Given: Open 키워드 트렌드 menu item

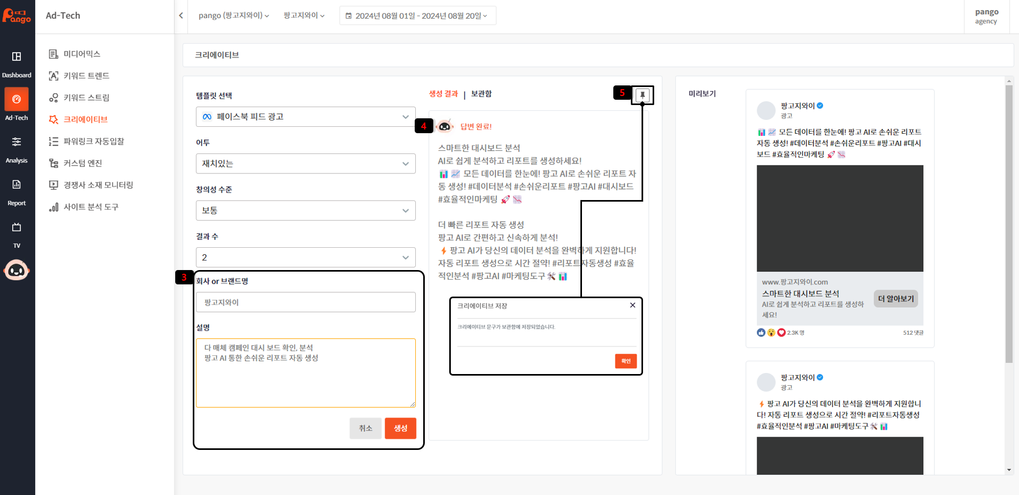Looking at the screenshot, I should [87, 76].
